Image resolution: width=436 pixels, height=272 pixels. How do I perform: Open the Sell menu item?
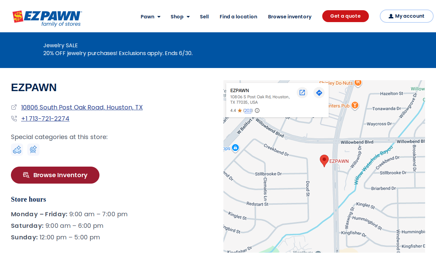click(x=204, y=17)
